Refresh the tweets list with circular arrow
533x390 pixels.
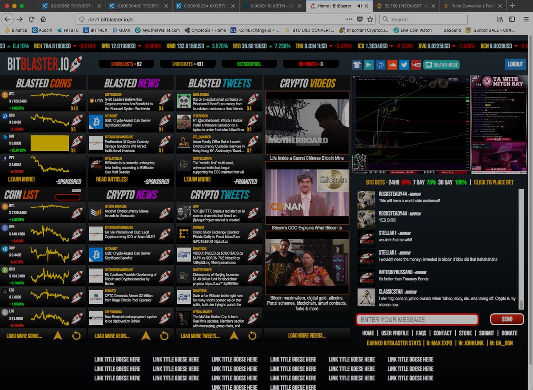pos(252,335)
